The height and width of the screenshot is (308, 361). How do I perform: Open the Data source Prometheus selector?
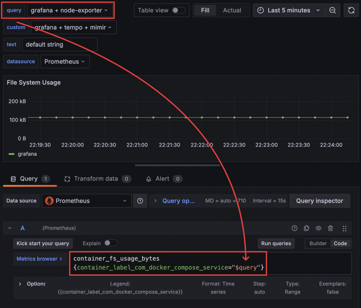point(86,201)
